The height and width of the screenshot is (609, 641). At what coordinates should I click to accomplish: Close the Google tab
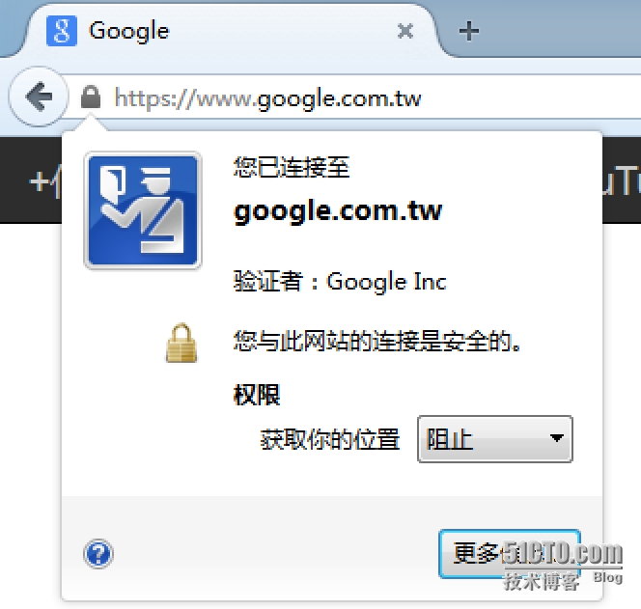pyautogui.click(x=405, y=31)
